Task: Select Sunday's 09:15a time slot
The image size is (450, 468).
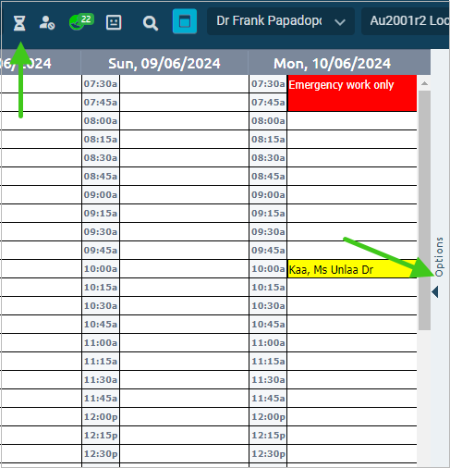Action: pyautogui.click(x=184, y=214)
